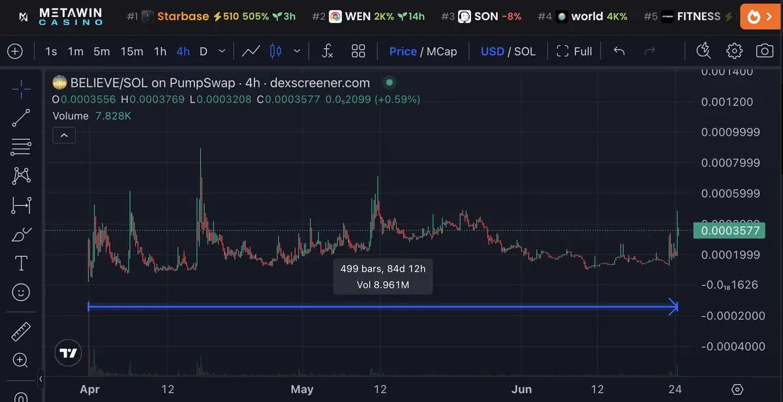Select the 1s timeframe
Screen dimensions: 783x402
(51, 51)
